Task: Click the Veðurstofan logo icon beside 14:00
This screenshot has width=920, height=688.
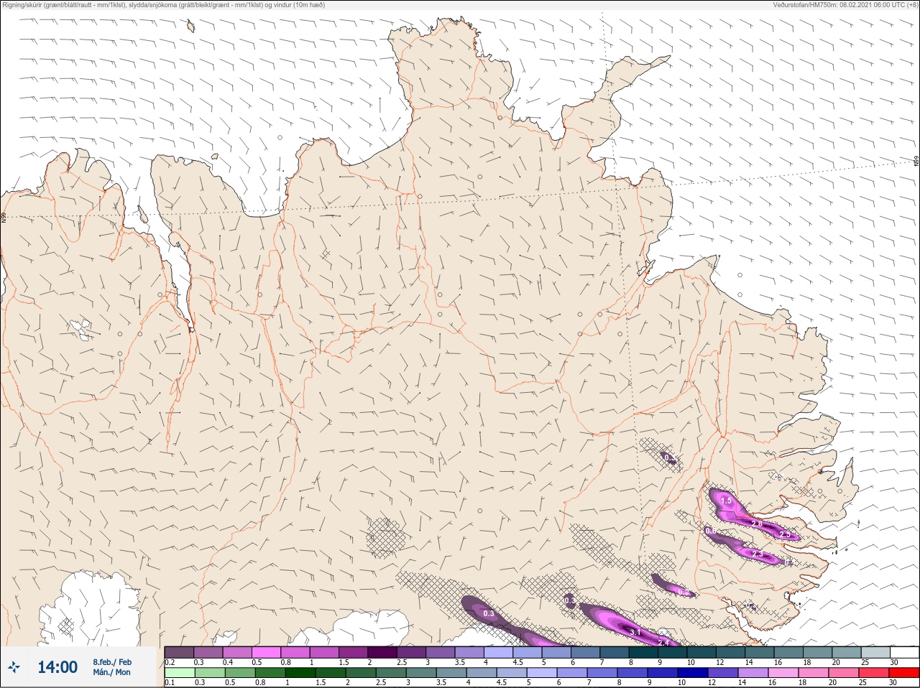Action: [x=14, y=667]
